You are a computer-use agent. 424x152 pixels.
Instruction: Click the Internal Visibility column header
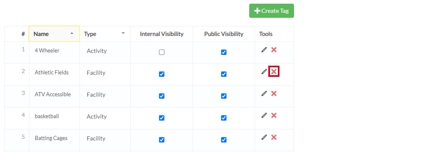(162, 34)
